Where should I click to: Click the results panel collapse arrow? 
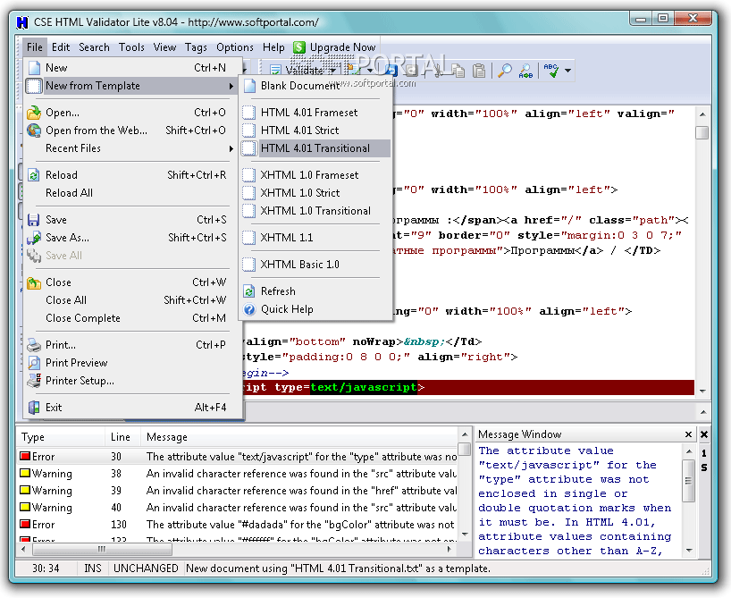pos(703,412)
